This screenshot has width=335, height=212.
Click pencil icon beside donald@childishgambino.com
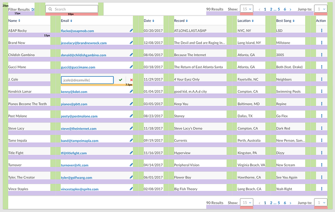click(x=131, y=55)
